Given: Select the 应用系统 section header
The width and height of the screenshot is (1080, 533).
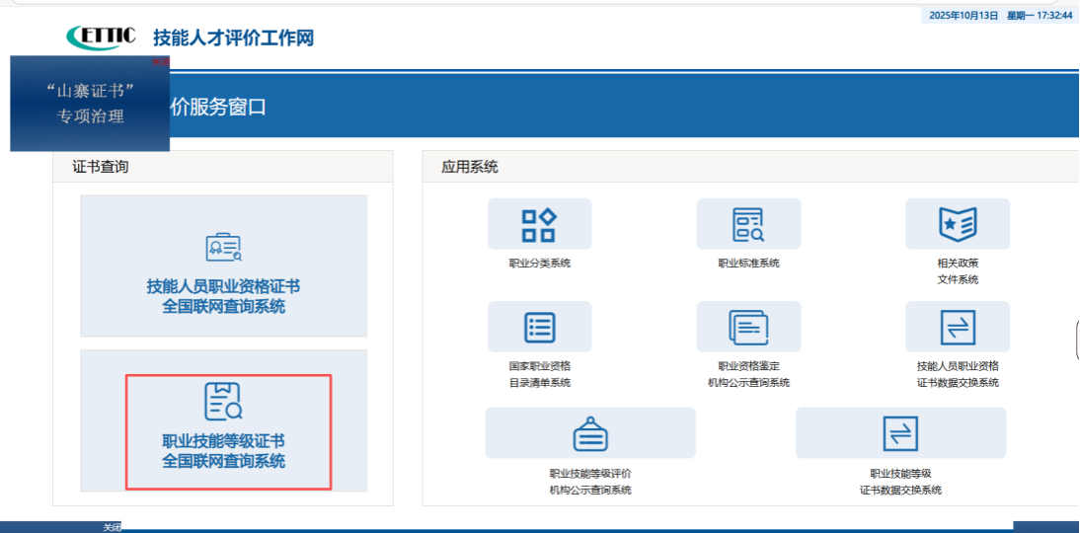Looking at the screenshot, I should click(x=470, y=167).
